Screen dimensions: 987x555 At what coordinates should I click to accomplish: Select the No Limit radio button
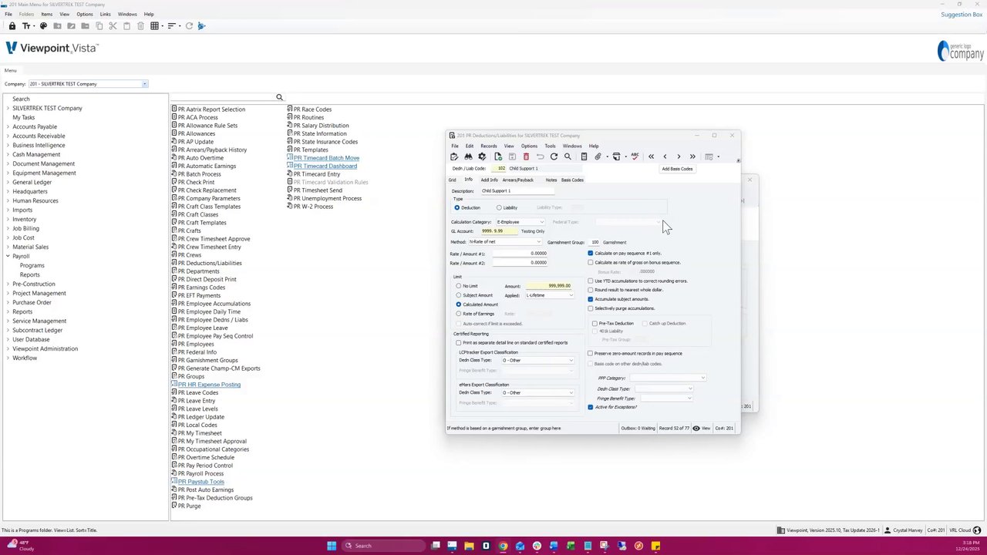[x=458, y=286]
